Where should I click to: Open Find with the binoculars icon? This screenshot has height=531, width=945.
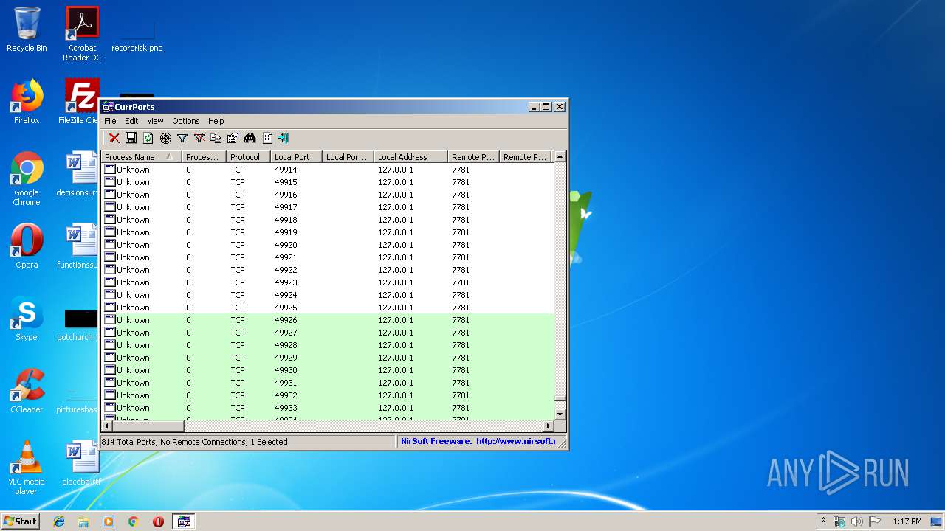coord(250,138)
